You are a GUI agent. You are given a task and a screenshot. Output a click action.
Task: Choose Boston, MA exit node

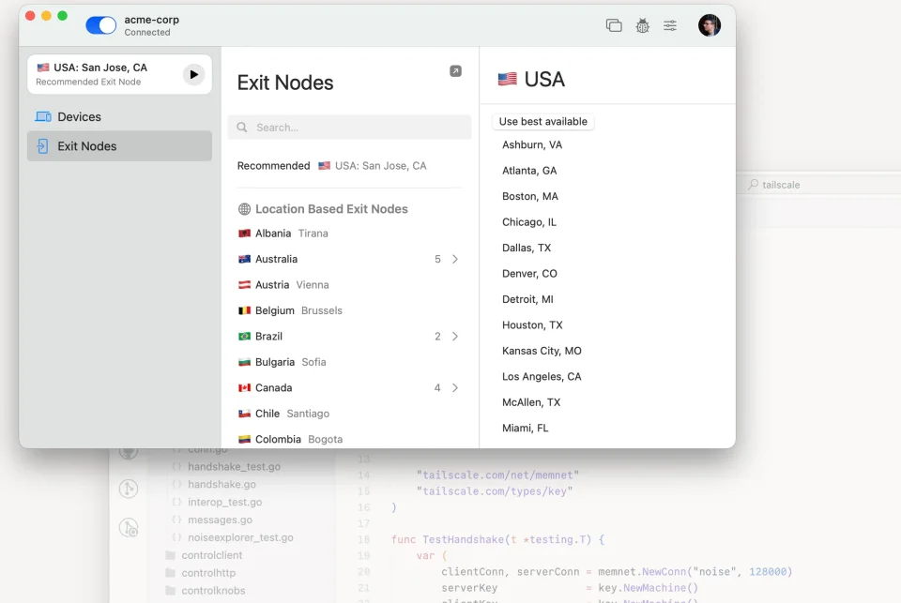pos(529,196)
